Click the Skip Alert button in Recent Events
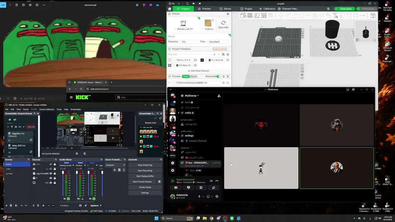This screenshot has width=395, height=222. [x=31, y=127]
